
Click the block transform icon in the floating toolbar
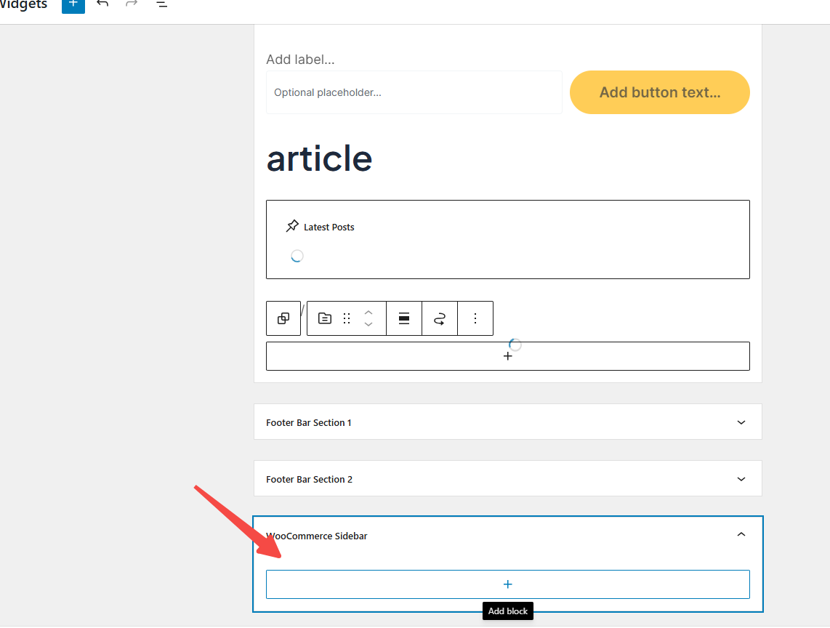pos(325,318)
